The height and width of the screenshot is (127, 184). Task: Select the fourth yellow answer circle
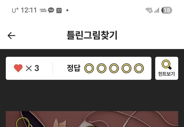click(x=126, y=68)
